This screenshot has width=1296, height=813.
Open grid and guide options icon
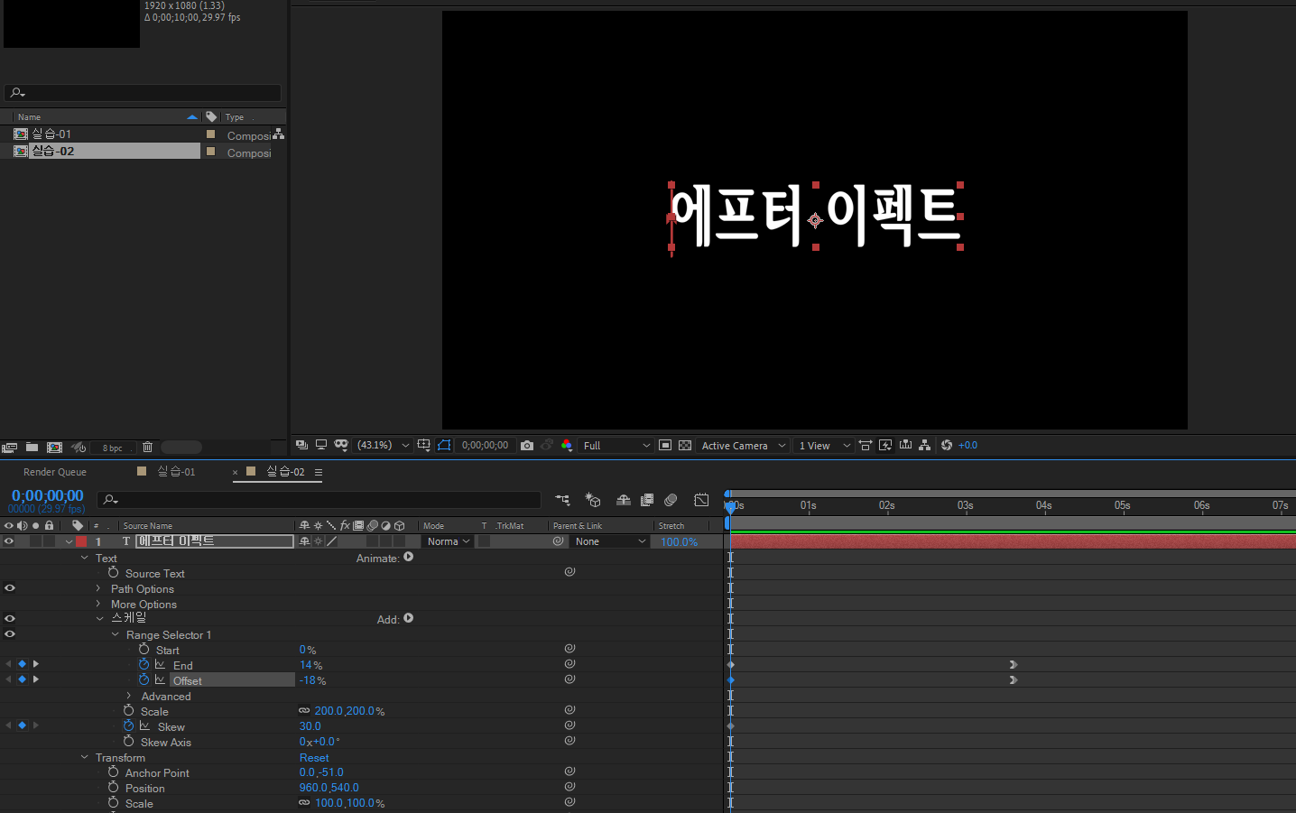coord(423,446)
